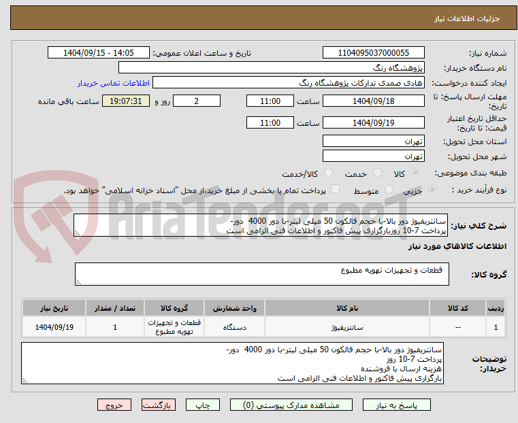Click the تعداد / مقدار column header
Viewport: 518px width, 423px height.
coord(115,308)
